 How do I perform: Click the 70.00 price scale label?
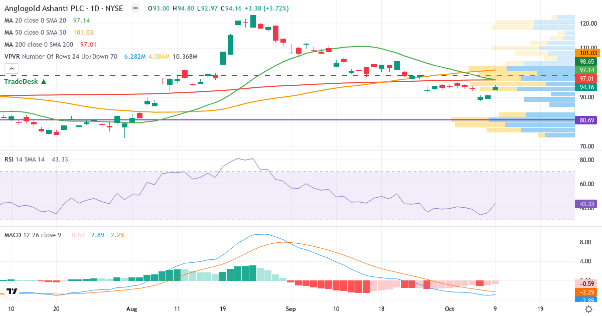(x=587, y=146)
